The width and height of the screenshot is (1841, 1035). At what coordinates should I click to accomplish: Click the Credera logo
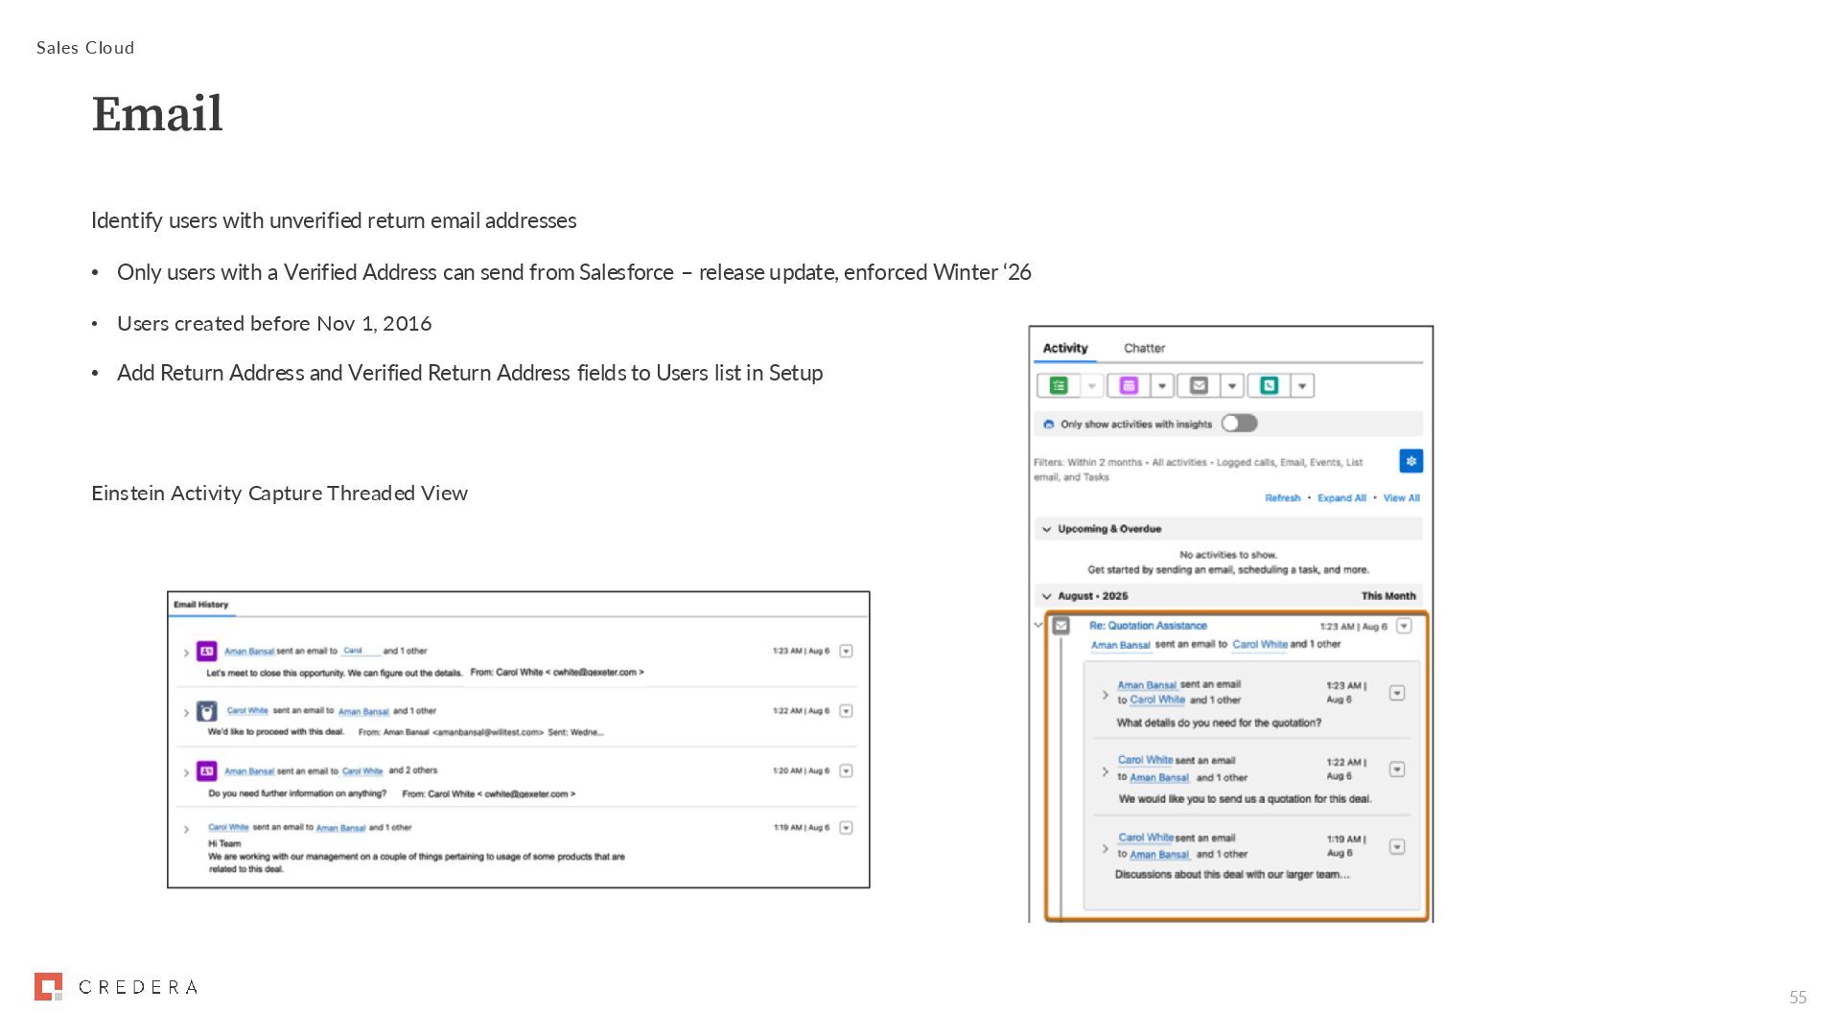point(115,986)
